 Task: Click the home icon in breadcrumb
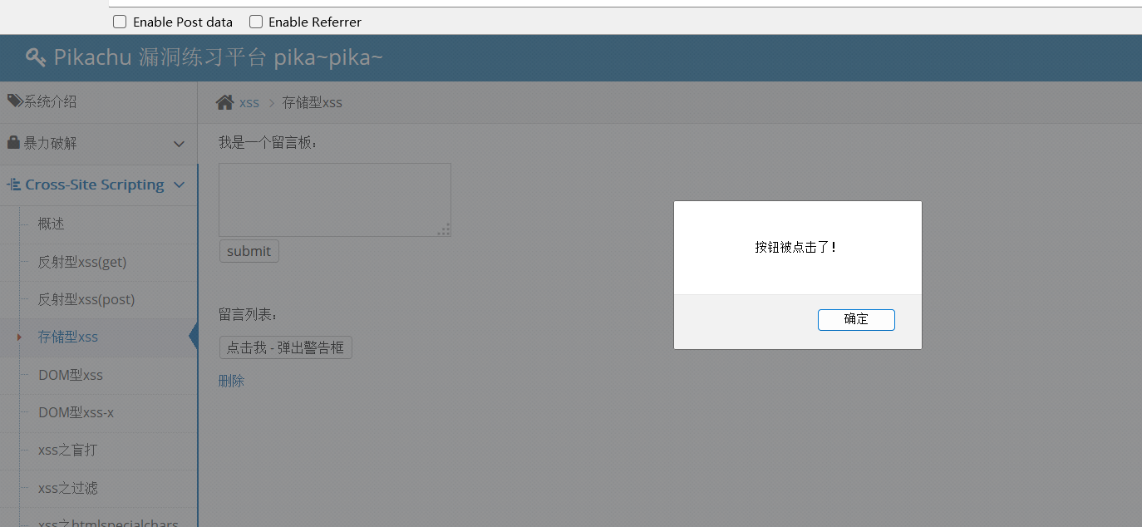tap(224, 102)
